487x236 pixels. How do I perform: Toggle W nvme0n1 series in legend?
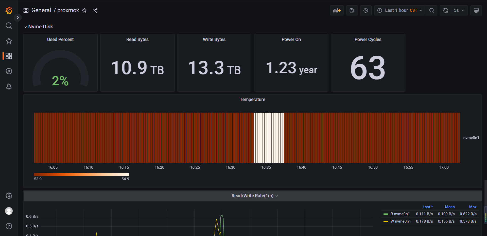point(400,221)
